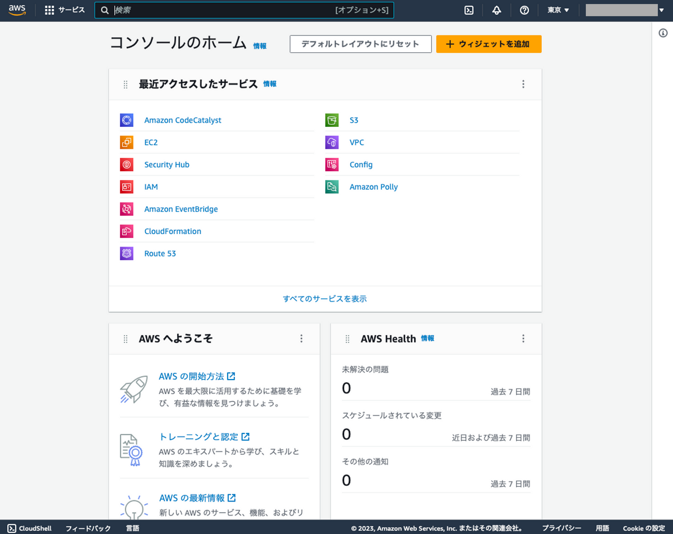
Task: Open Amazon CodeCatalyst link
Action: [x=183, y=120]
